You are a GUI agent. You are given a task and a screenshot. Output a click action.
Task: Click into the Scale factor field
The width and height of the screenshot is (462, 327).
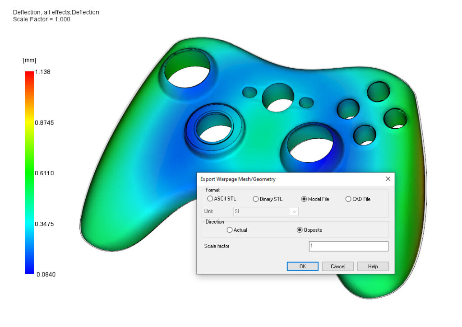[349, 246]
